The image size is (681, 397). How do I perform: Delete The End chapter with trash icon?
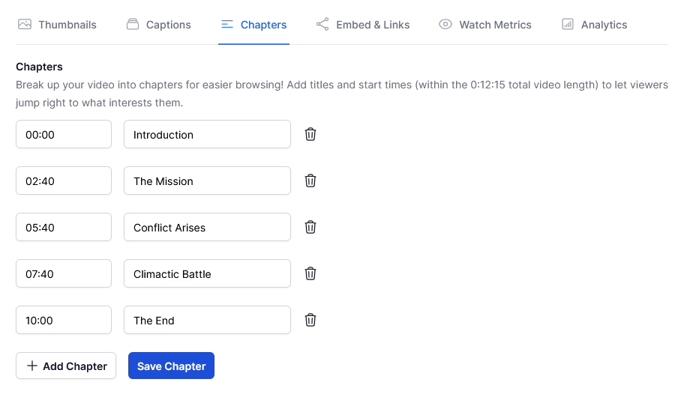pos(310,320)
